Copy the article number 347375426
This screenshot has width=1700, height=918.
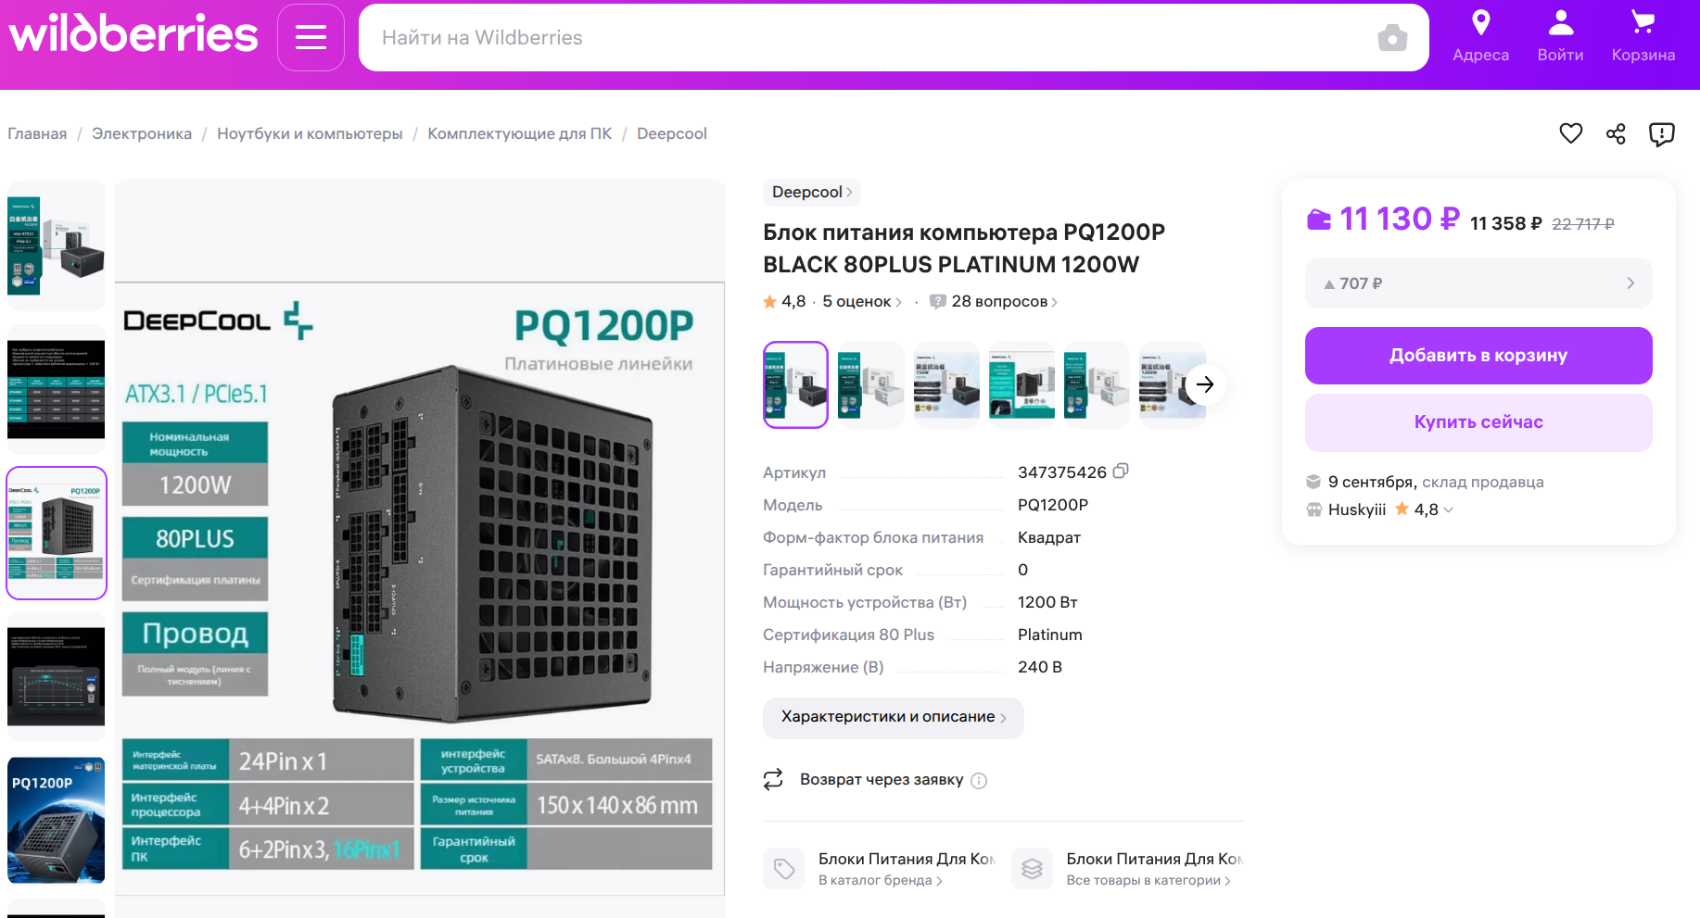(1121, 472)
